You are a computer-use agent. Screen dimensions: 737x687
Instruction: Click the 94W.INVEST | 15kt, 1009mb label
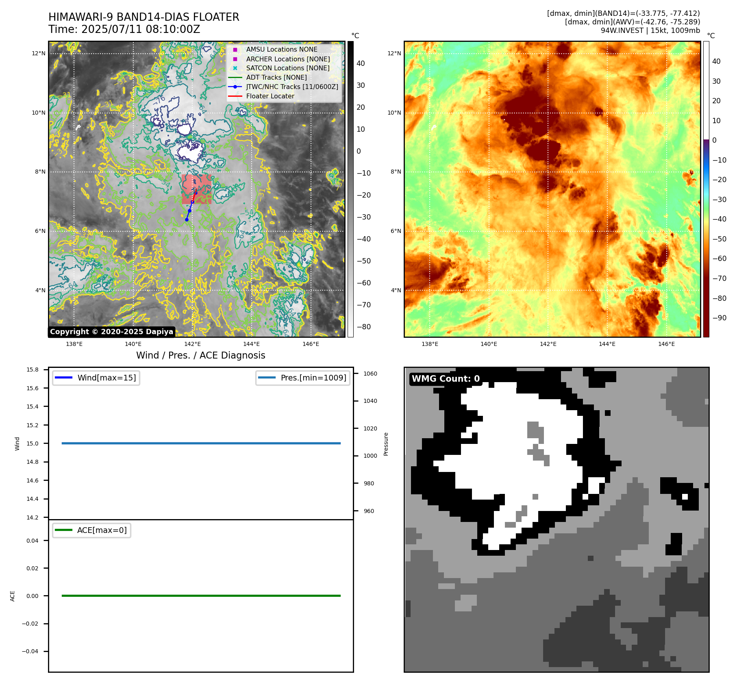click(650, 30)
